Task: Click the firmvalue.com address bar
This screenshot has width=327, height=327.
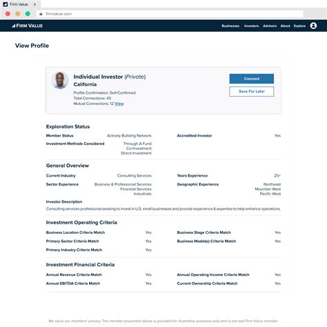Action: [x=170, y=14]
